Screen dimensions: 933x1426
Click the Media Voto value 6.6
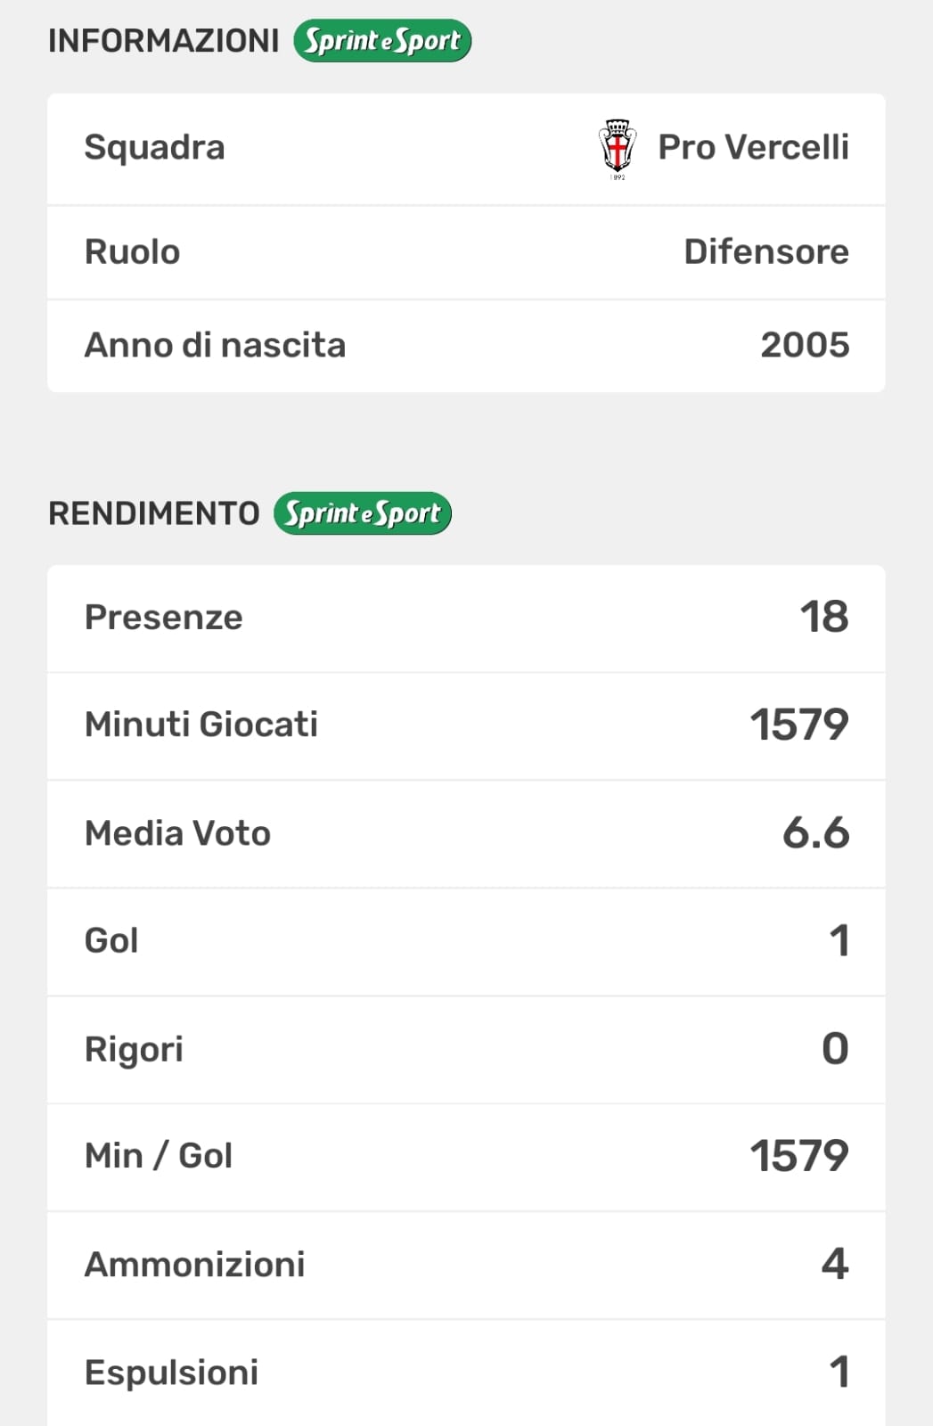point(815,833)
